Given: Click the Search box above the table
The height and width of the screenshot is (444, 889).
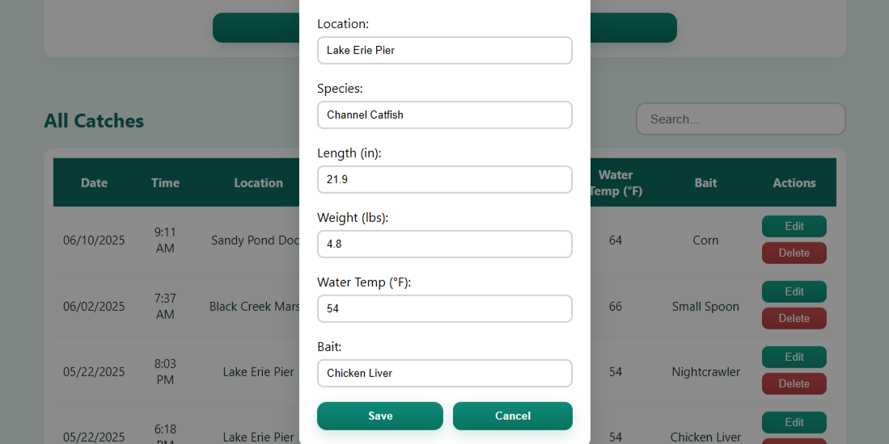Looking at the screenshot, I should tap(740, 119).
